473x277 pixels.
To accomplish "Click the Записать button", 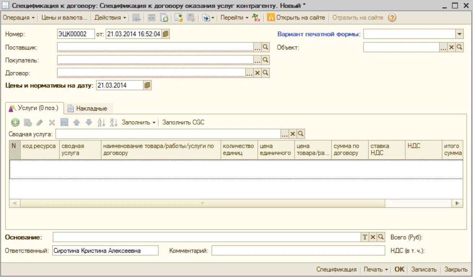I will (424, 269).
